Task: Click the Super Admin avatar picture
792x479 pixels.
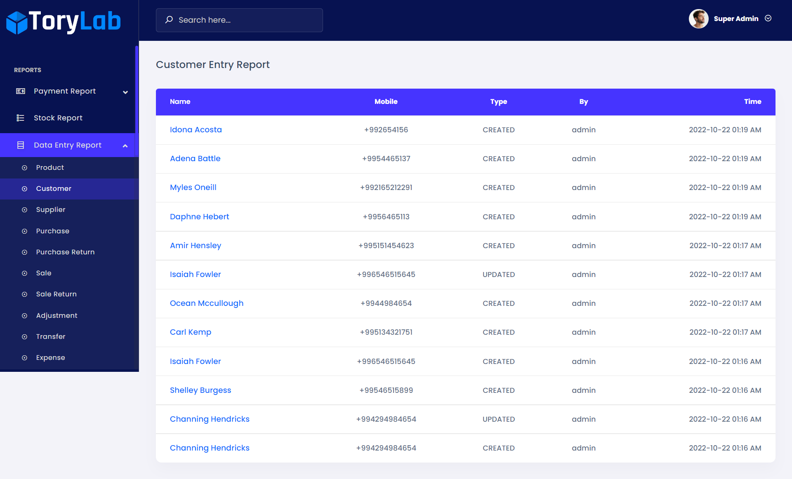Action: tap(698, 19)
